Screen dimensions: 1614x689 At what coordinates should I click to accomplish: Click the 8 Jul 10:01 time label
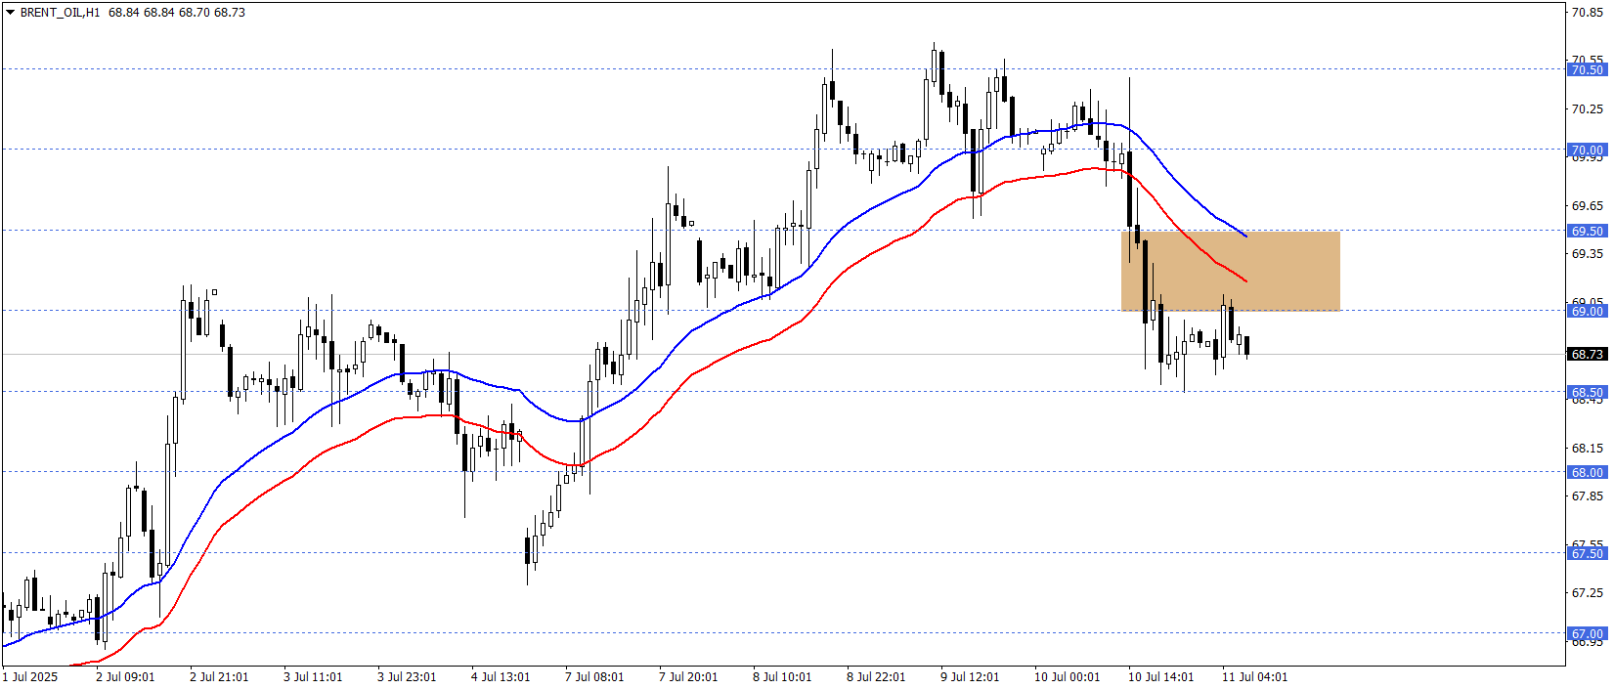click(x=782, y=676)
